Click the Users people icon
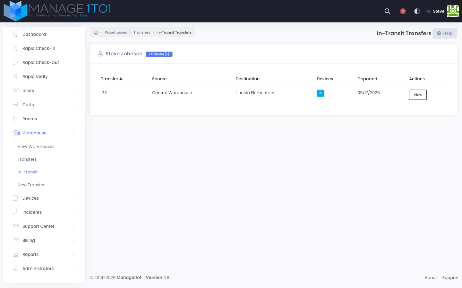This screenshot has height=288, width=462. coord(16,91)
